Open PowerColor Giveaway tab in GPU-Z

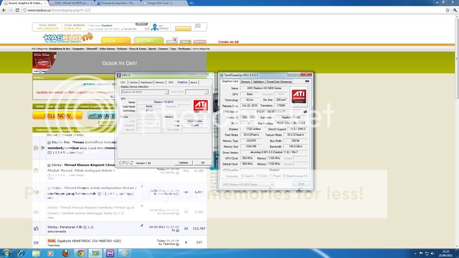coord(279,82)
